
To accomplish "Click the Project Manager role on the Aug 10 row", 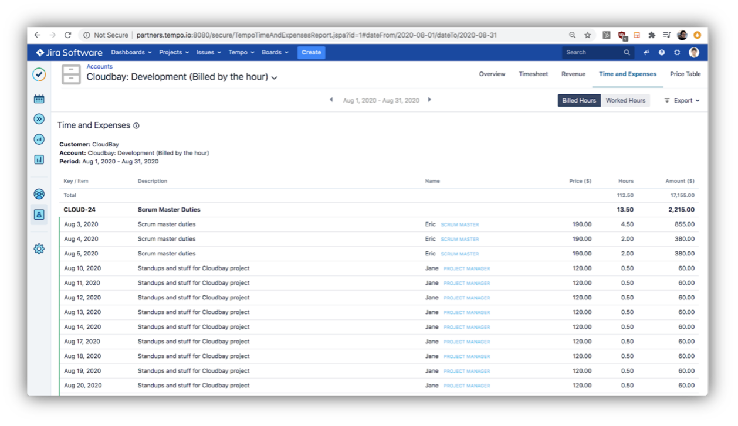I will (466, 269).
